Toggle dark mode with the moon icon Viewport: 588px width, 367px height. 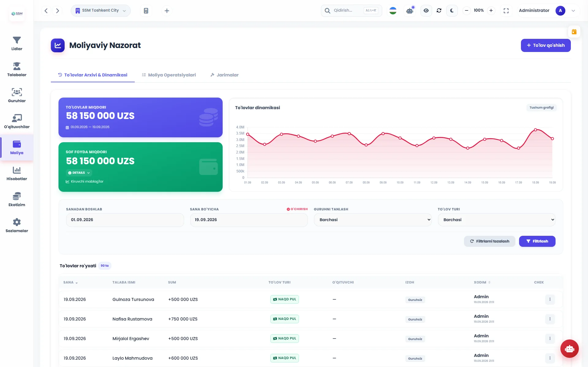click(452, 10)
